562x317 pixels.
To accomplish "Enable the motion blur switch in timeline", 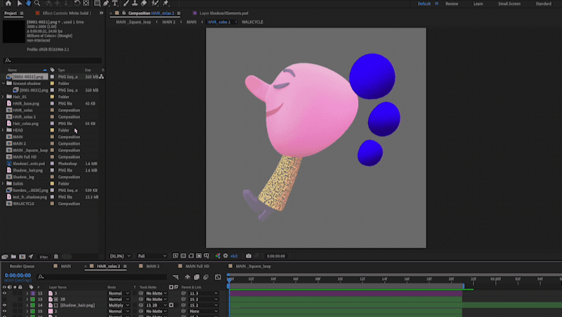I will click(206, 277).
